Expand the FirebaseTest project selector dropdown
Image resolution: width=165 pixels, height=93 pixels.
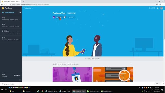tap(28, 8)
